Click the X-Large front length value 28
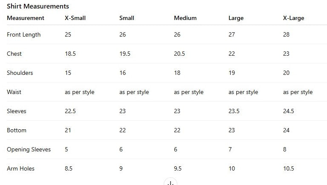The height and width of the screenshot is (185, 327). point(286,34)
